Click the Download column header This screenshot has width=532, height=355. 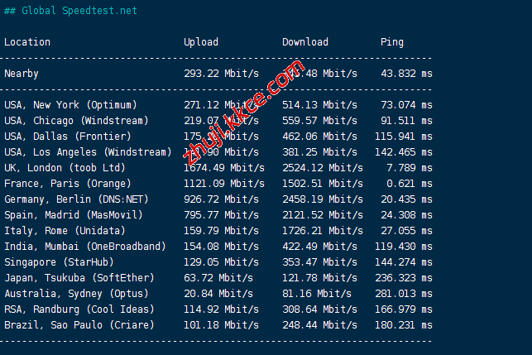click(x=305, y=42)
